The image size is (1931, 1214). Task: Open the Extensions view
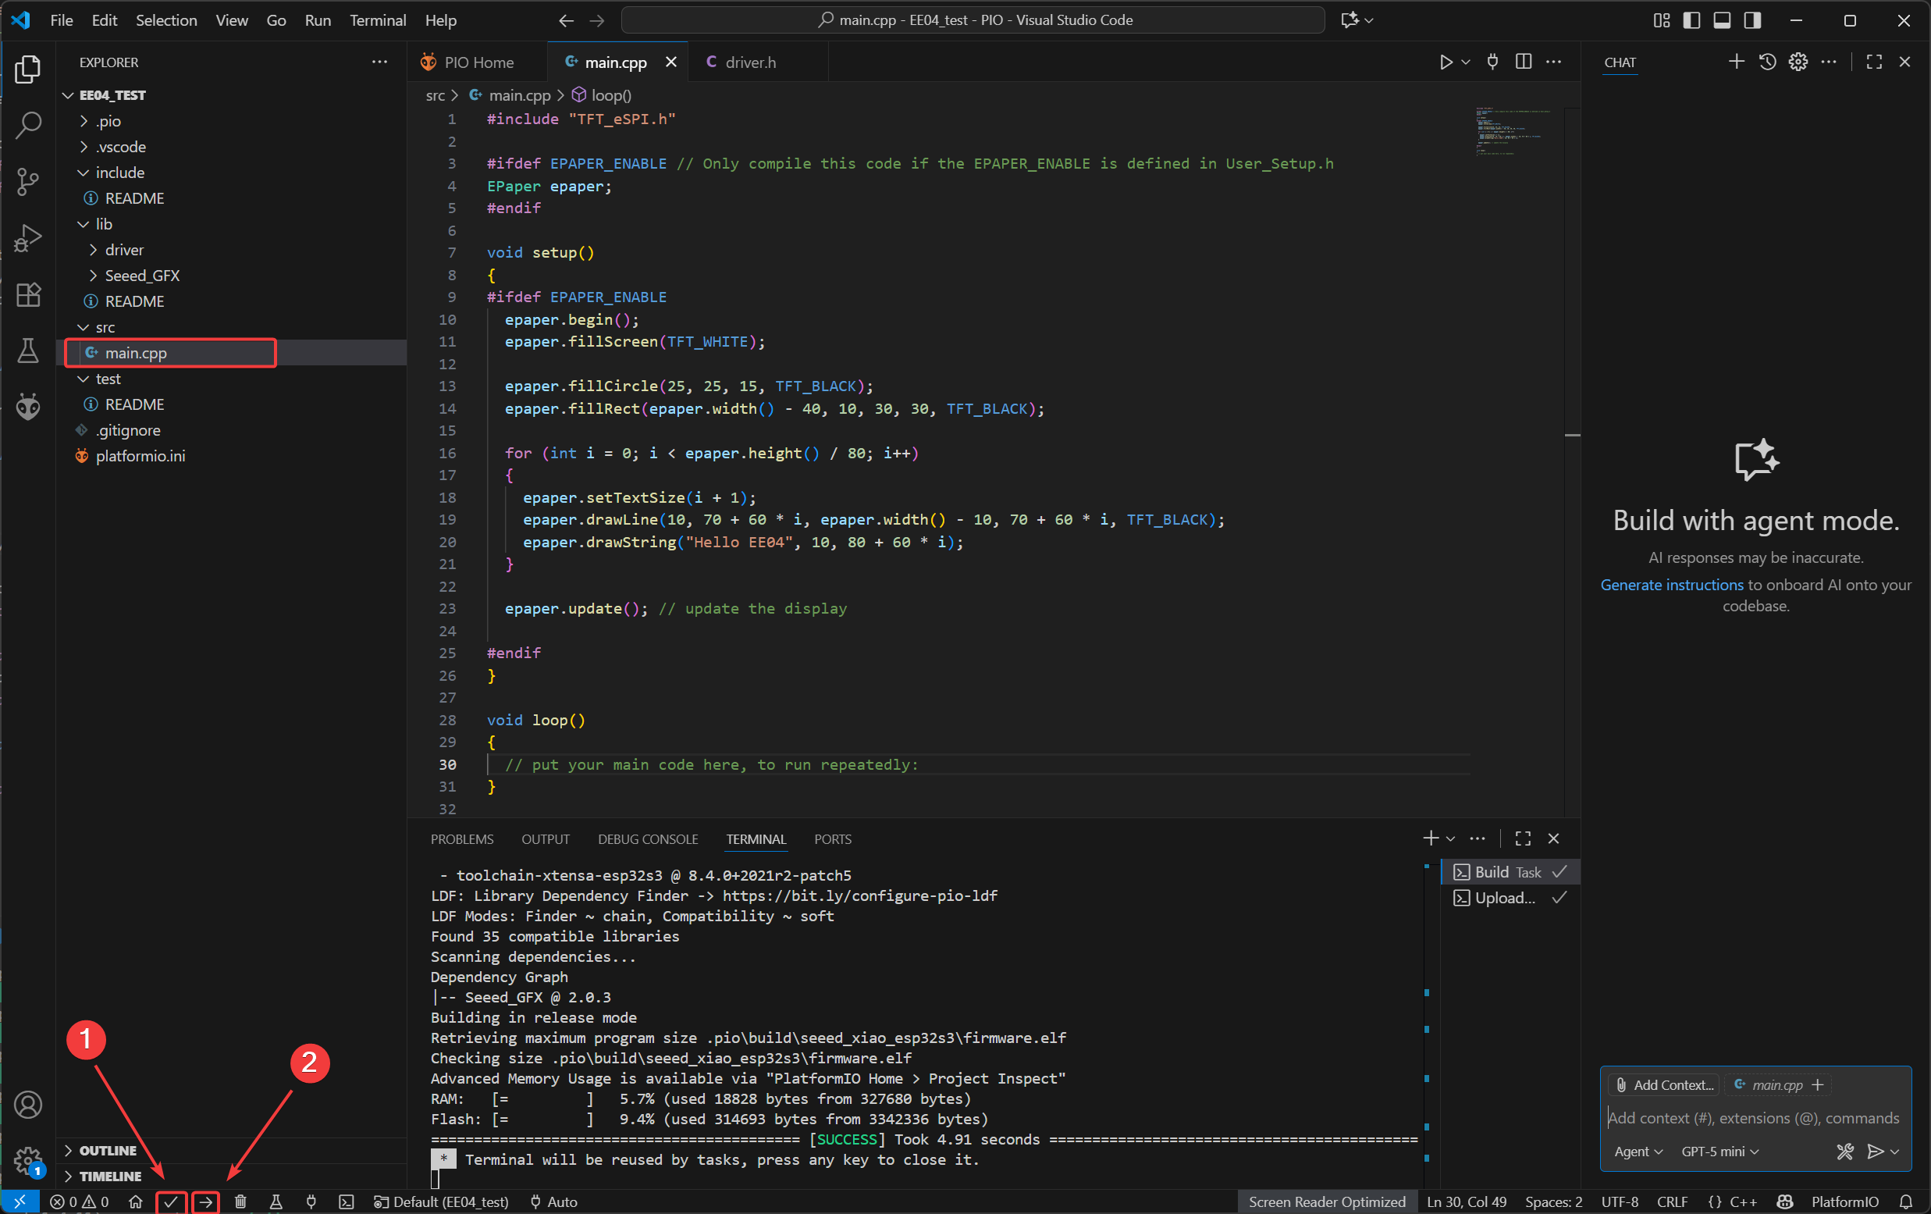(x=28, y=294)
